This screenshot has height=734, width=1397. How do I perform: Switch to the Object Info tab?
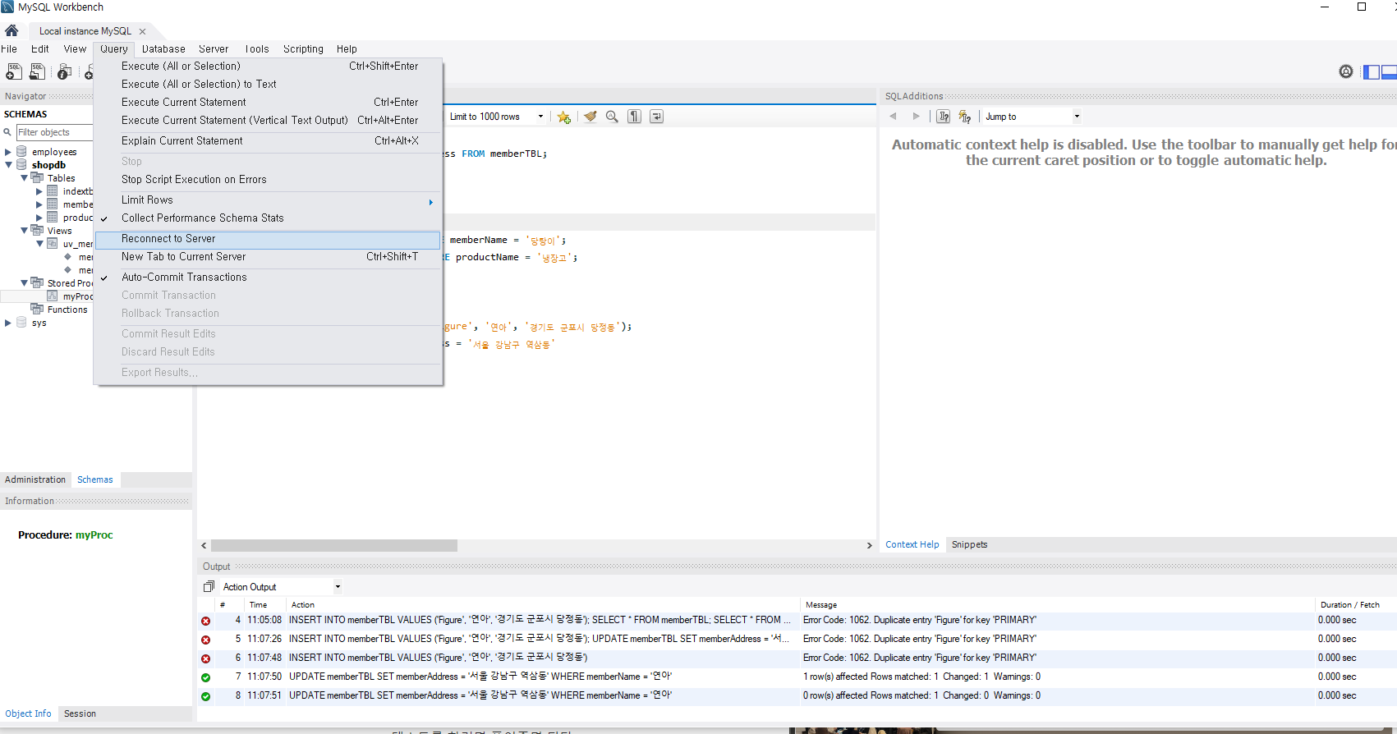pos(28,713)
